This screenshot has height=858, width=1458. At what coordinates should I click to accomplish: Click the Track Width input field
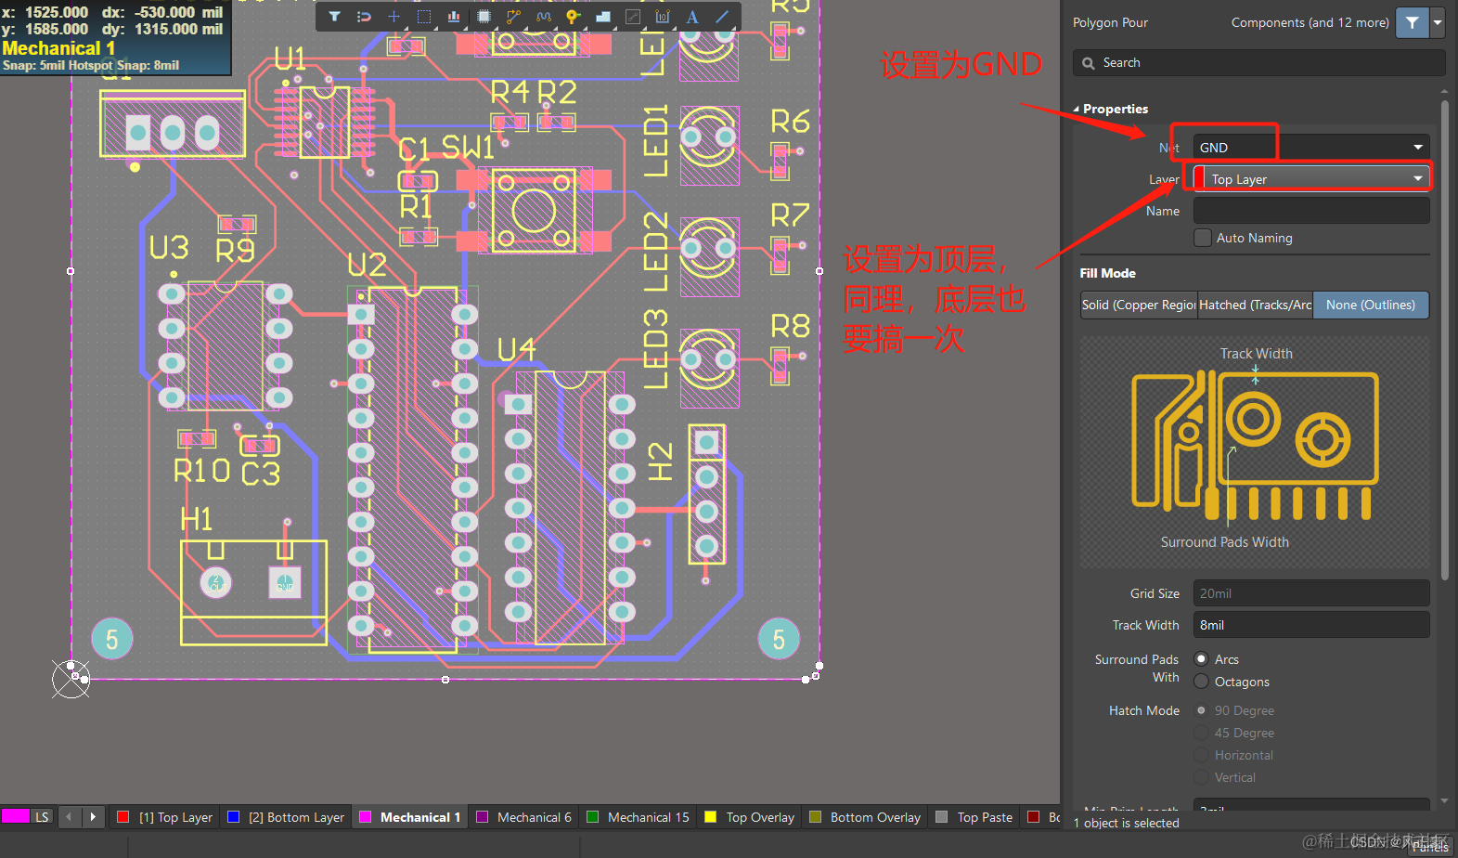tap(1311, 625)
